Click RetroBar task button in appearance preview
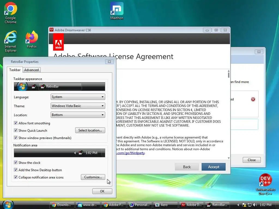Image resolution: width=279 pixels, height=209 pixels. tap(60, 87)
